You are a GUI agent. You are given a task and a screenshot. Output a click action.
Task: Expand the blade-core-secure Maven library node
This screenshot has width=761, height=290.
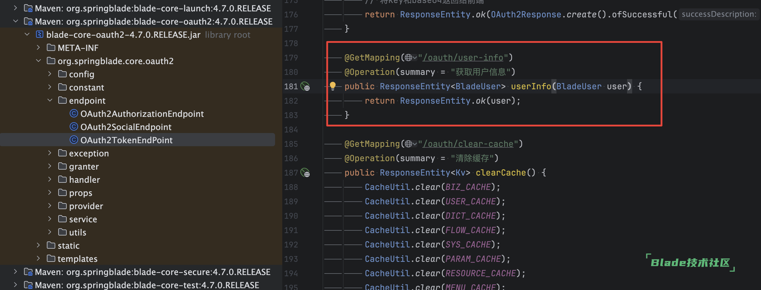click(x=16, y=272)
